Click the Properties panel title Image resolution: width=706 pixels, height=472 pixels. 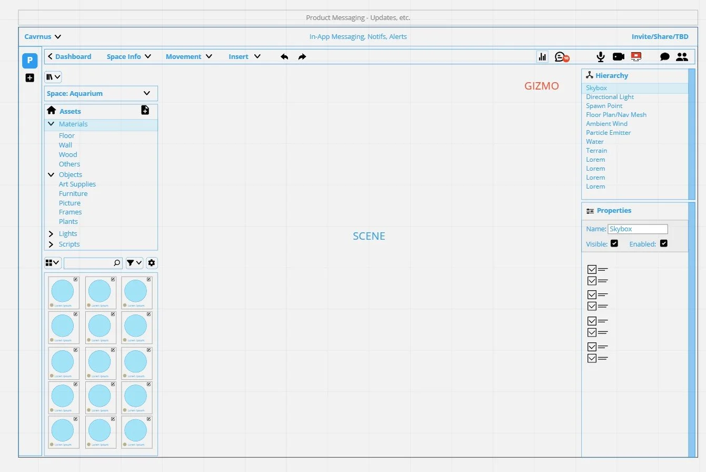point(614,210)
